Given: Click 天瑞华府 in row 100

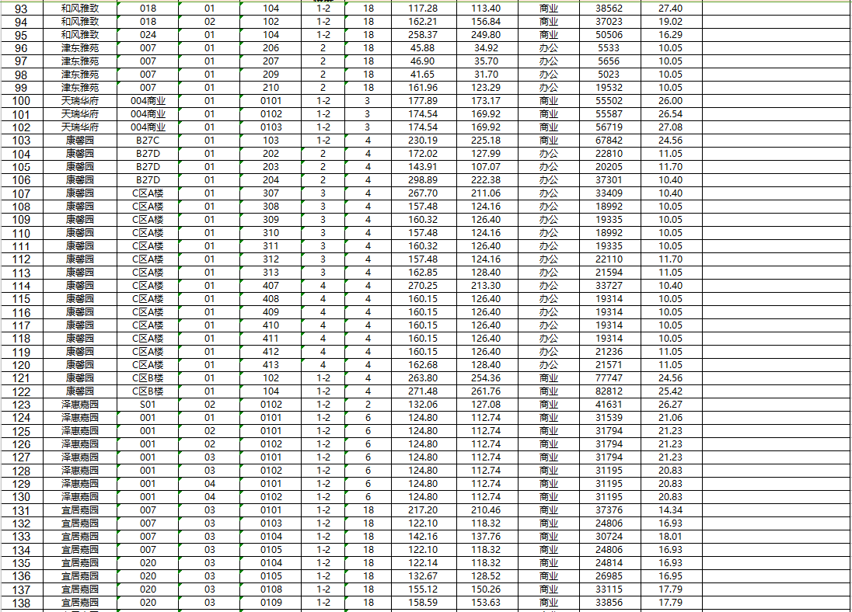Looking at the screenshot, I should pyautogui.click(x=80, y=101).
